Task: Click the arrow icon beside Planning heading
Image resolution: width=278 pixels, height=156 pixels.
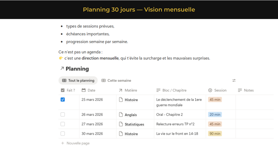Action: [x=62, y=68]
